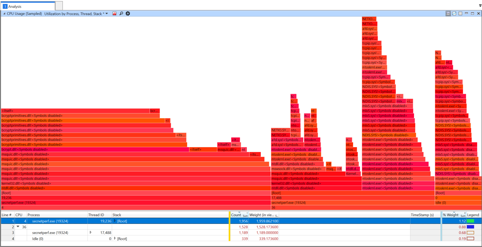This screenshot has height=247, width=482.
Task: Click the mswsock.dll flame block
Action: (x=298, y=169)
